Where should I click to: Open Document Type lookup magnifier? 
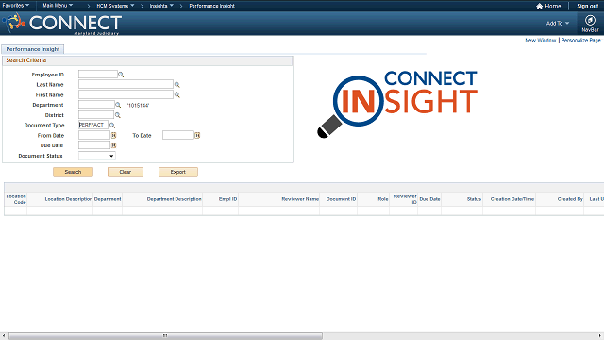pyautogui.click(x=112, y=126)
